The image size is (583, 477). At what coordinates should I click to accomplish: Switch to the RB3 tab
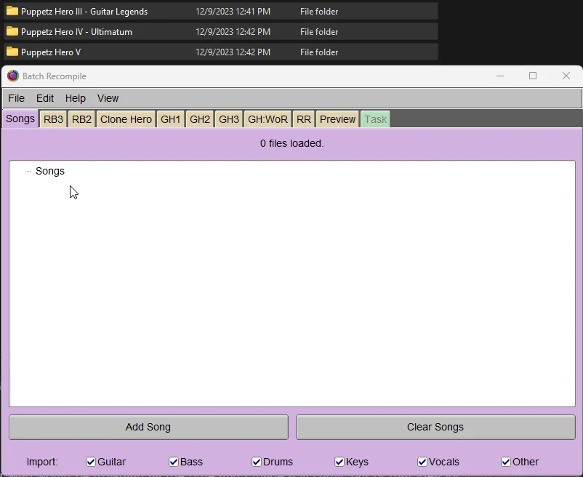[52, 119]
